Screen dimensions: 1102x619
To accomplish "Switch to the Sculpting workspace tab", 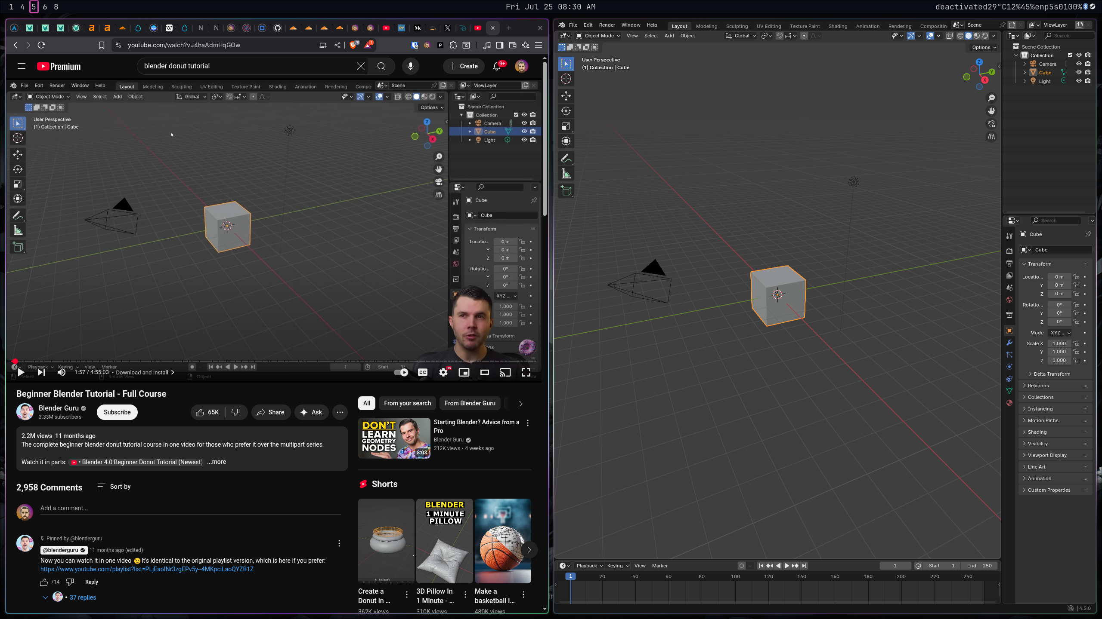I will pyautogui.click(x=737, y=26).
